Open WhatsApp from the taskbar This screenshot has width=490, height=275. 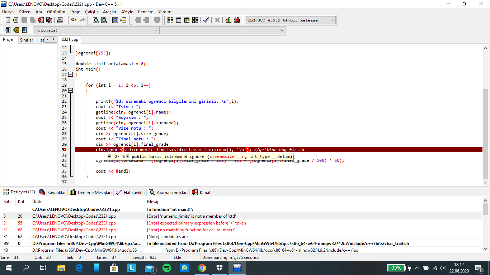[184, 268]
